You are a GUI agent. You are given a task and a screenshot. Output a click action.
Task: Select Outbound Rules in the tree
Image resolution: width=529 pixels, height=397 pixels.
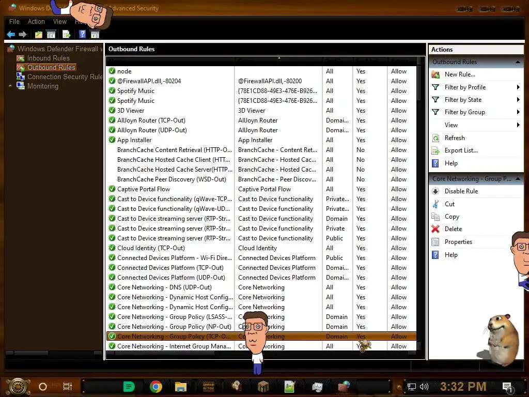51,67
